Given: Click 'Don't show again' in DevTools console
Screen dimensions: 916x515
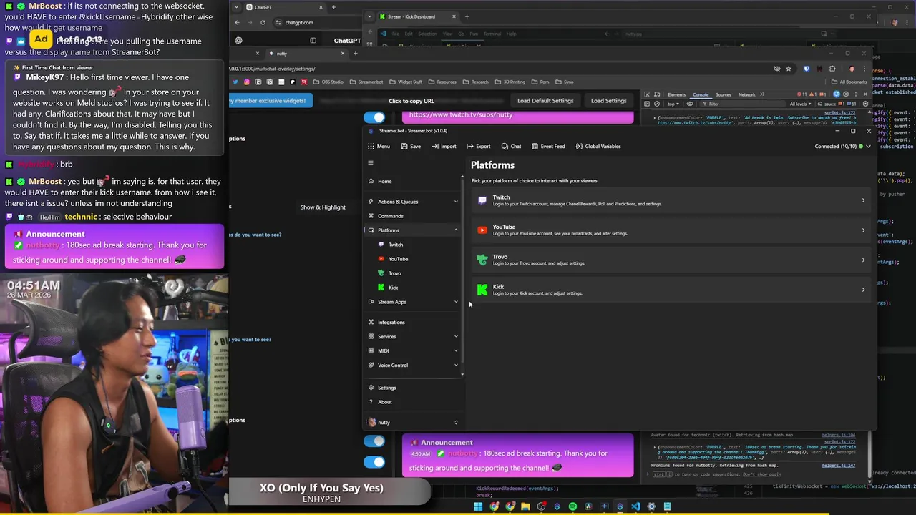Looking at the screenshot, I should tap(761, 474).
